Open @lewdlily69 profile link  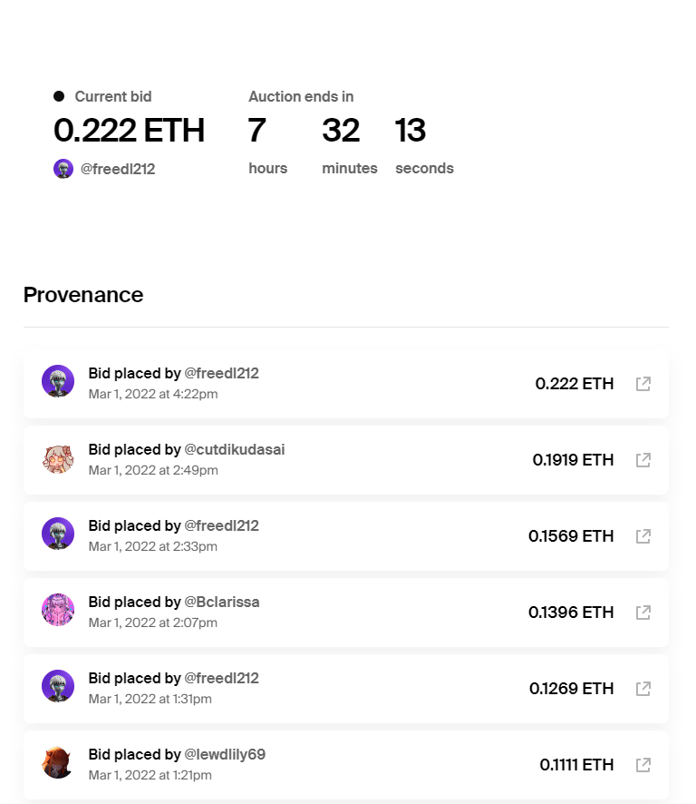(225, 755)
